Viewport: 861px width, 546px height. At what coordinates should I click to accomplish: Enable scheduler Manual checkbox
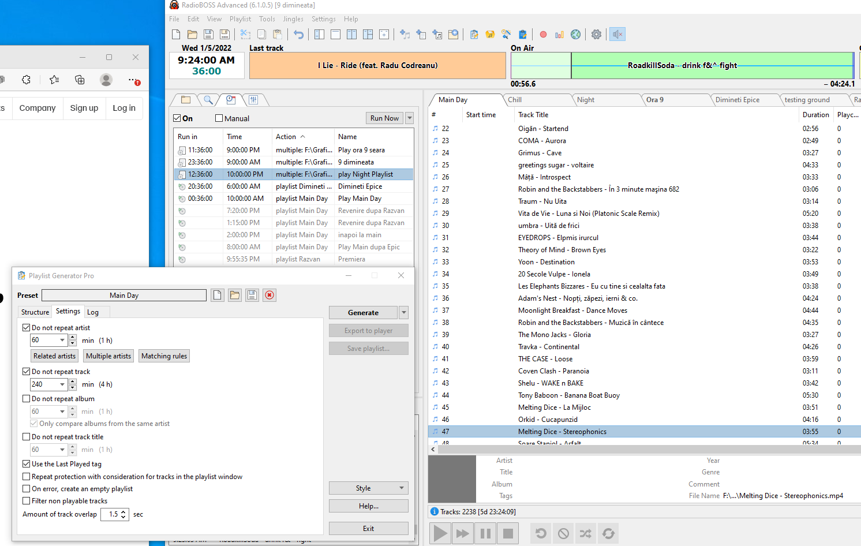point(219,118)
